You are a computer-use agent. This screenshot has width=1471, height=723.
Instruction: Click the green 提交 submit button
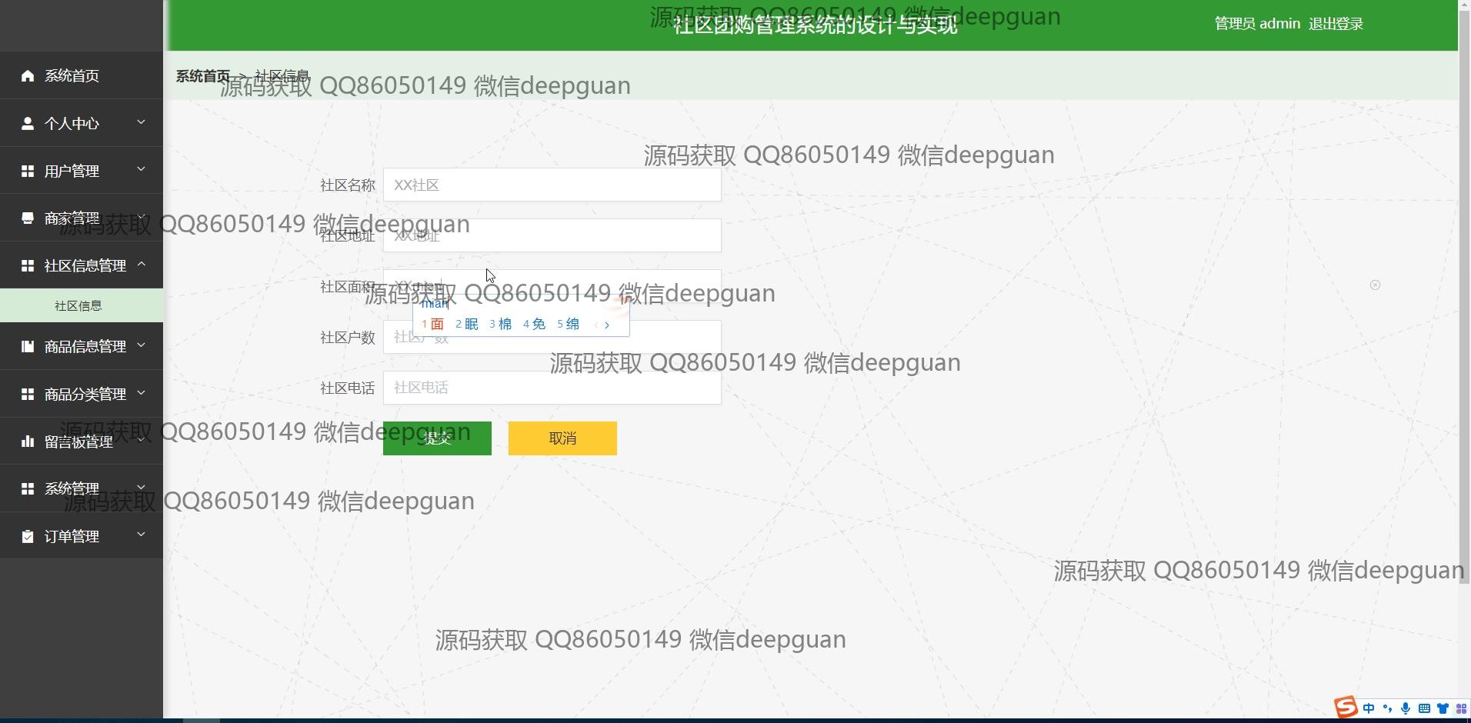click(x=437, y=438)
